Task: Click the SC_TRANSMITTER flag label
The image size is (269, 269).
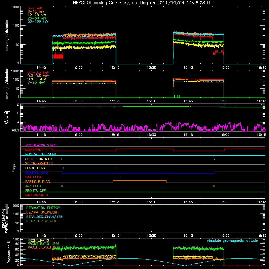Action: [39, 163]
